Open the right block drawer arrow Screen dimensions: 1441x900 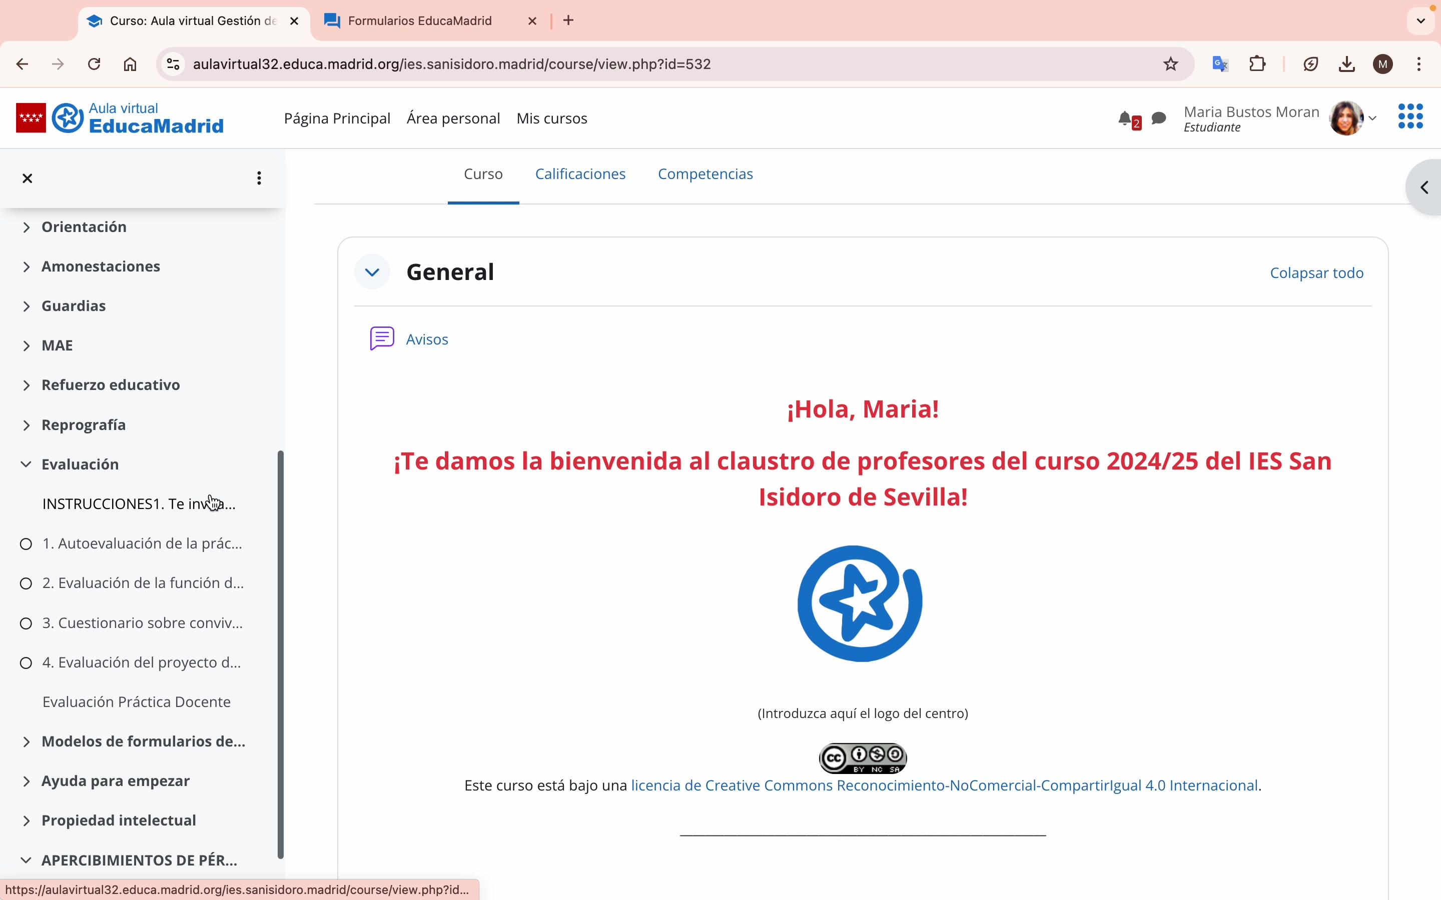(x=1424, y=187)
